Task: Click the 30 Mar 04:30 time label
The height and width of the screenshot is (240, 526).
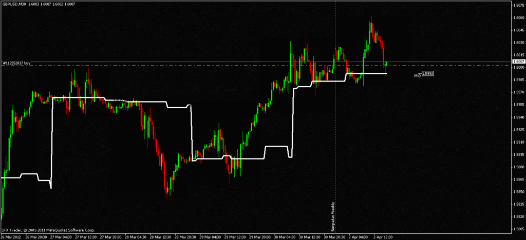Action: click(284, 236)
